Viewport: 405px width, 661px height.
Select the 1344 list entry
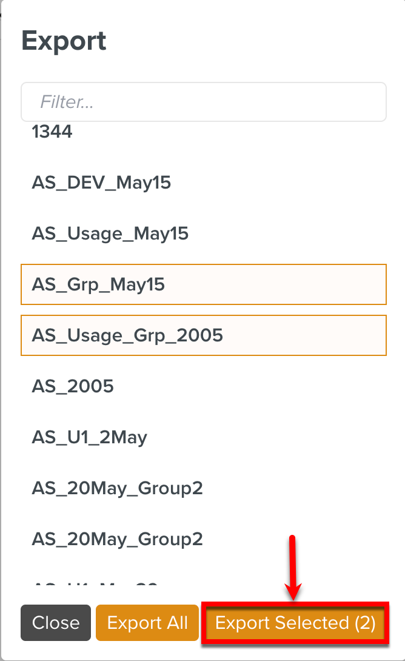click(x=52, y=132)
